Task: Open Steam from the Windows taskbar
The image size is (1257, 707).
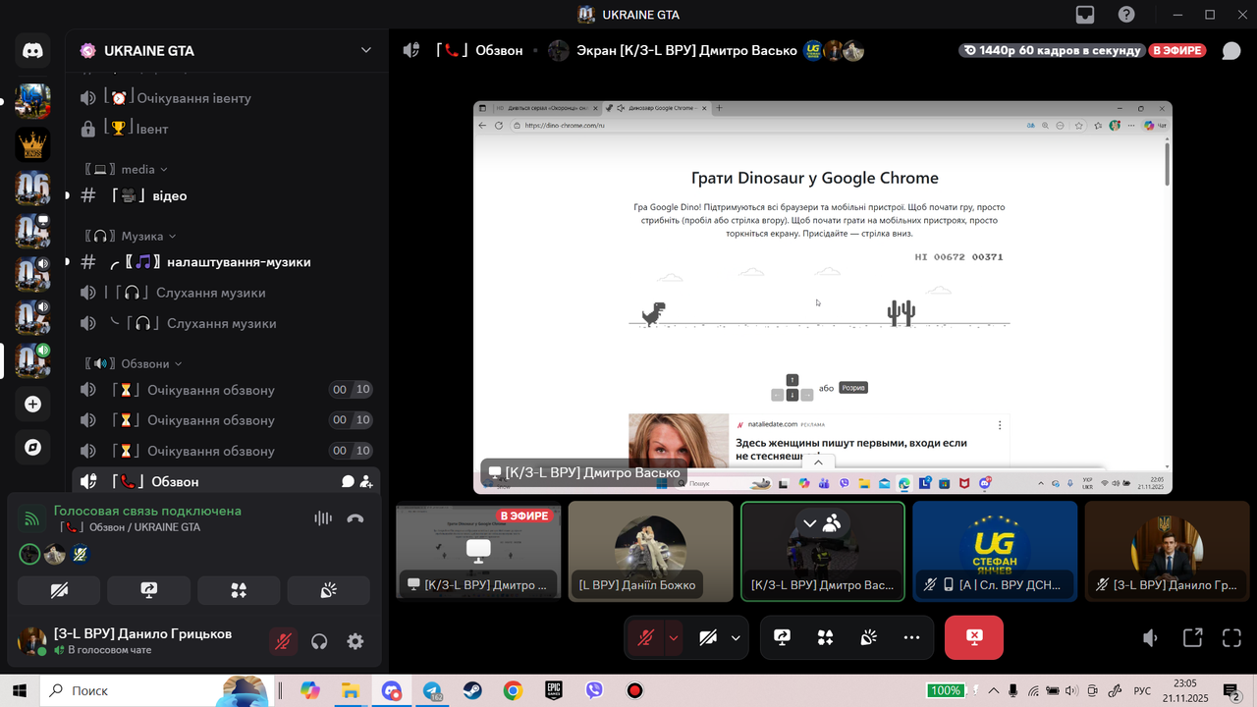Action: tap(472, 690)
